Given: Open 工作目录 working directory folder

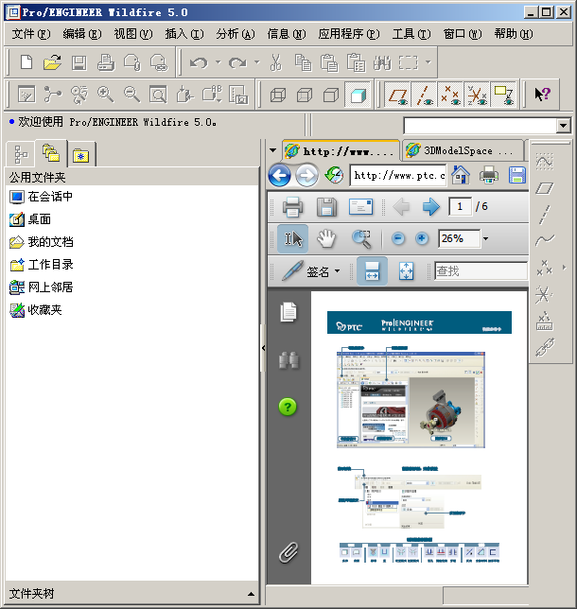Looking at the screenshot, I should (50, 265).
